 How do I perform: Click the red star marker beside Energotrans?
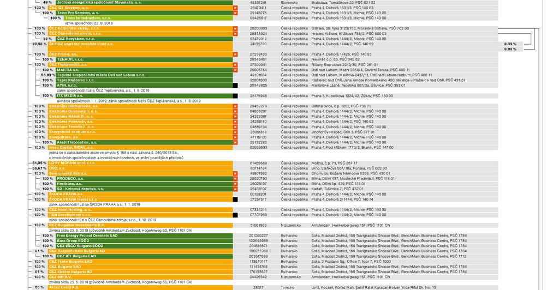click(235, 137)
